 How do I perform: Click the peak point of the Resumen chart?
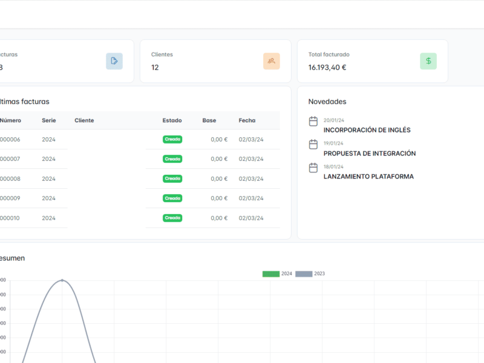pyautogui.click(x=62, y=280)
